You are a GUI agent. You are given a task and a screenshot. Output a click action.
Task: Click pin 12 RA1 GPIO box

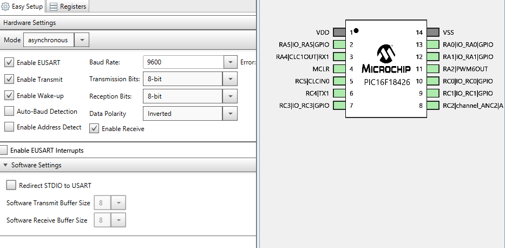(x=433, y=57)
